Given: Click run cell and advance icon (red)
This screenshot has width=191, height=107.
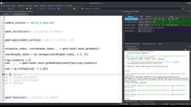Looking at the screenshot, I should click(x=30, y=9).
